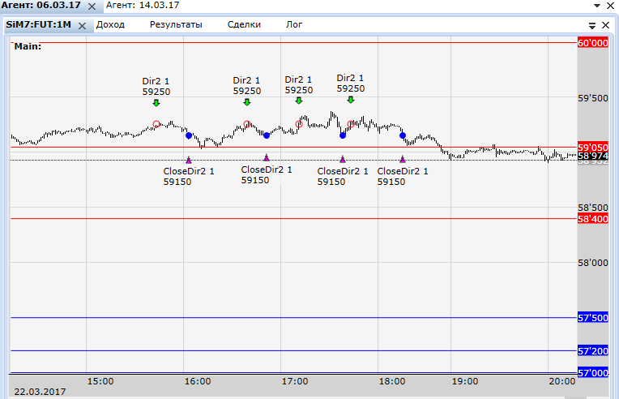Viewport: 619px width, 399px height.
Task: Click the purple CloseDir2 triangle just after 16:00
Action: click(x=189, y=160)
